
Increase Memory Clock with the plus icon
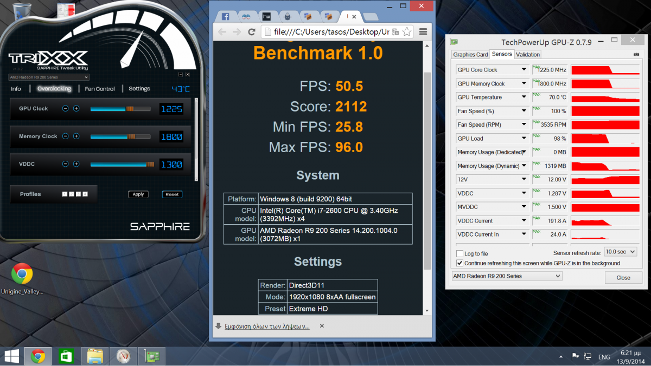coord(76,136)
